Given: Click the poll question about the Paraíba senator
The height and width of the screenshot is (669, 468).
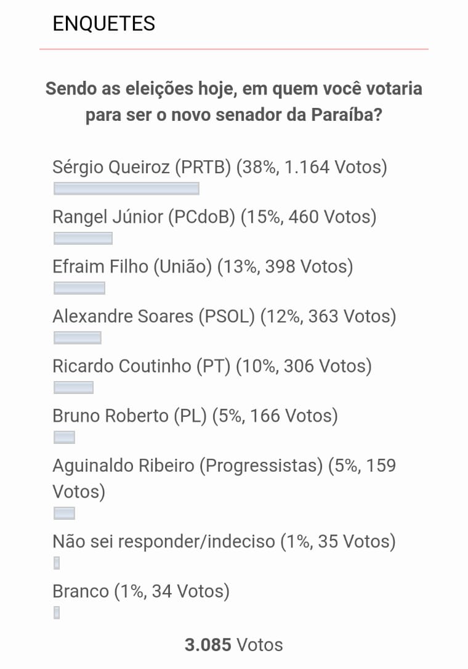Looking at the screenshot, I should pyautogui.click(x=234, y=102).
